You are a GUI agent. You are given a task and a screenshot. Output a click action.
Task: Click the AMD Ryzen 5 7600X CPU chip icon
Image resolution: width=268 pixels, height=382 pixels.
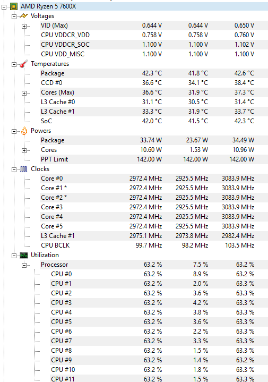(14, 6)
